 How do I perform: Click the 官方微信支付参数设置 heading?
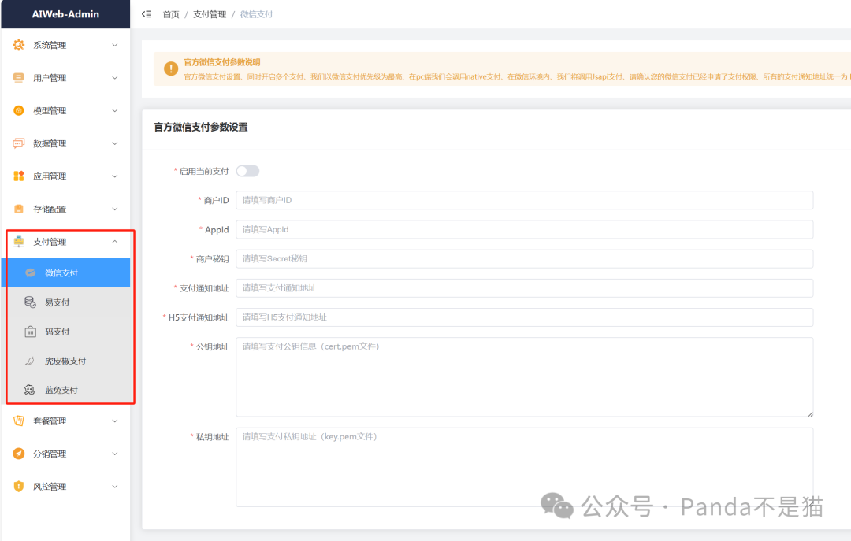click(201, 127)
